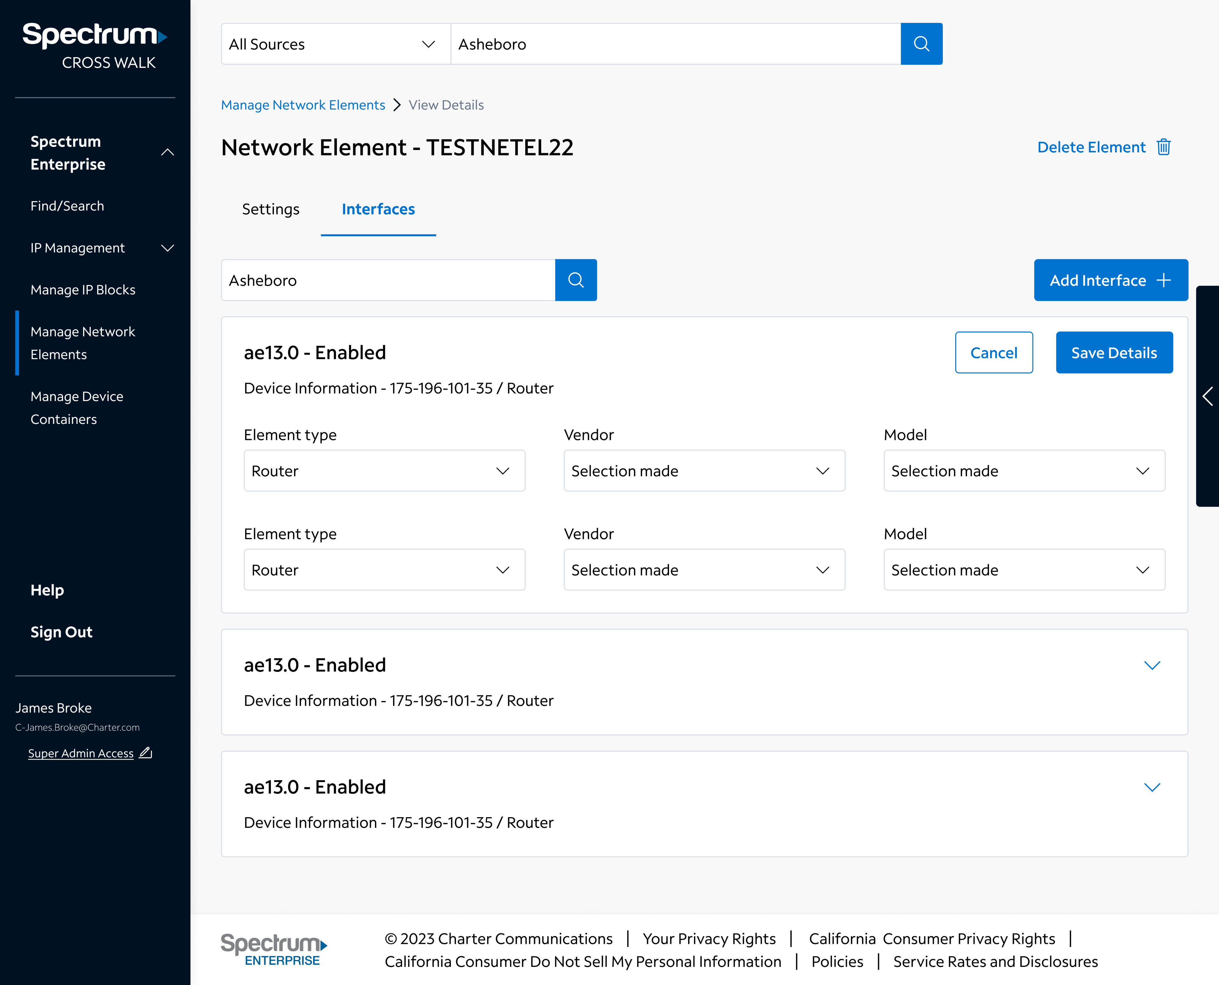1219x985 pixels.
Task: Open Manage Network Elements in sidebar
Action: pyautogui.click(x=83, y=343)
